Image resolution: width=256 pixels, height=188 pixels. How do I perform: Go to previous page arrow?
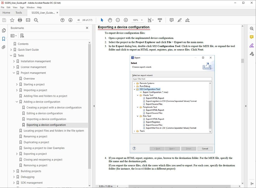tap(62, 20)
